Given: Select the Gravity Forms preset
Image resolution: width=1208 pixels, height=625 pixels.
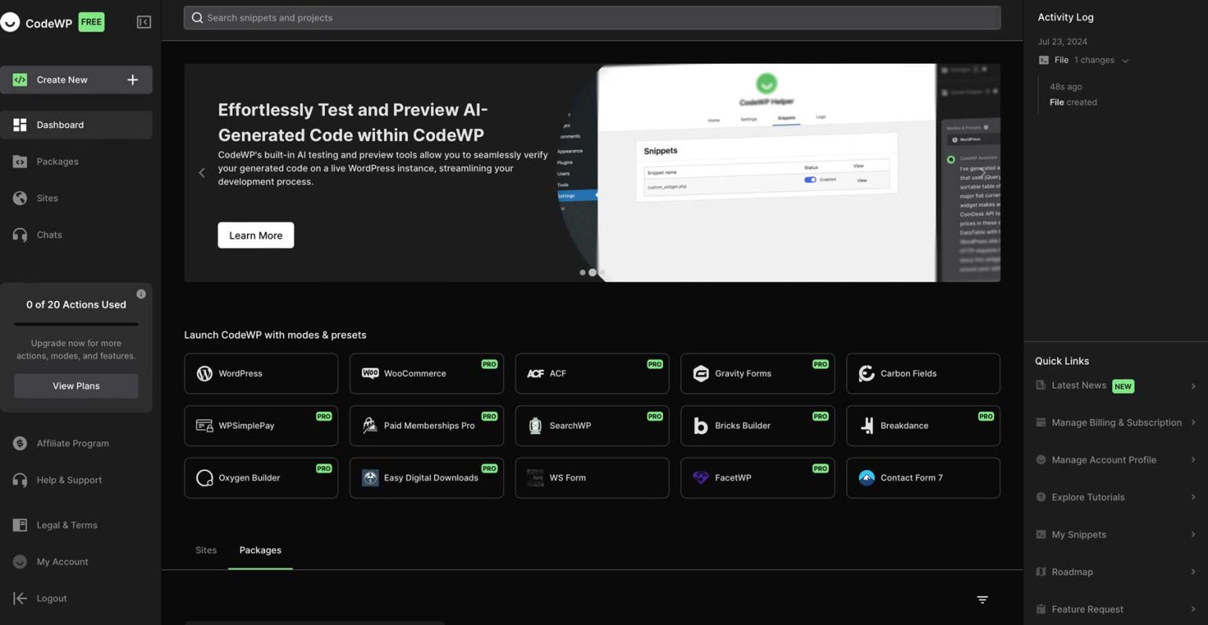Looking at the screenshot, I should point(757,373).
